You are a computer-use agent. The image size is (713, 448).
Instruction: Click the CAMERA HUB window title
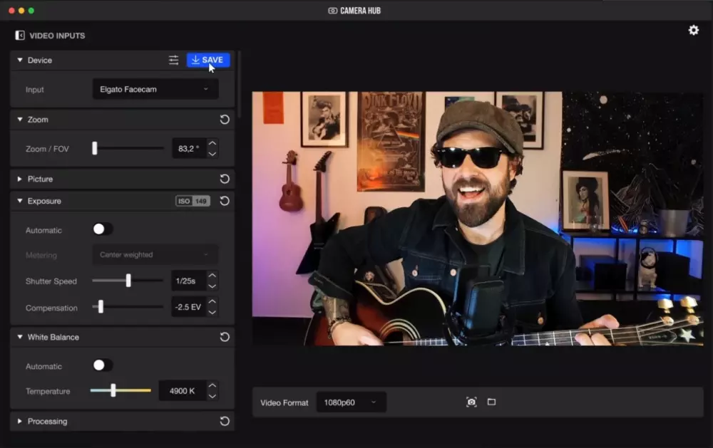point(360,11)
